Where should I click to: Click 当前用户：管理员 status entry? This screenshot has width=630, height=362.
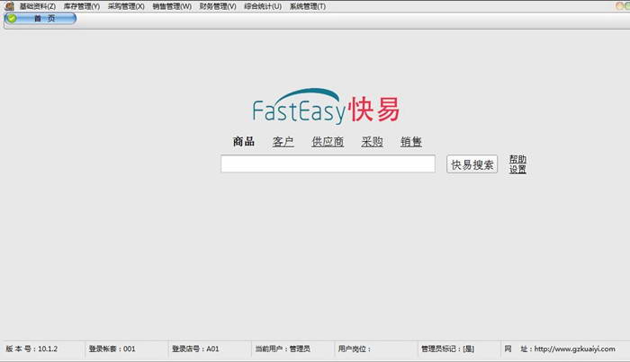click(x=283, y=349)
